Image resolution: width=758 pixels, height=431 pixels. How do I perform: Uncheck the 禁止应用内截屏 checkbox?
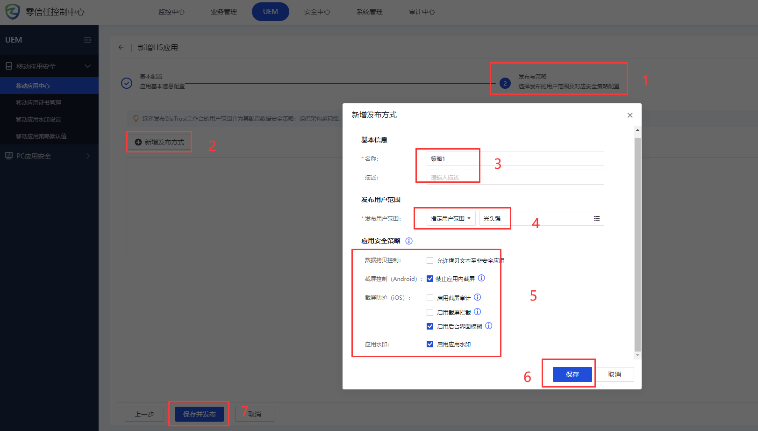(430, 279)
